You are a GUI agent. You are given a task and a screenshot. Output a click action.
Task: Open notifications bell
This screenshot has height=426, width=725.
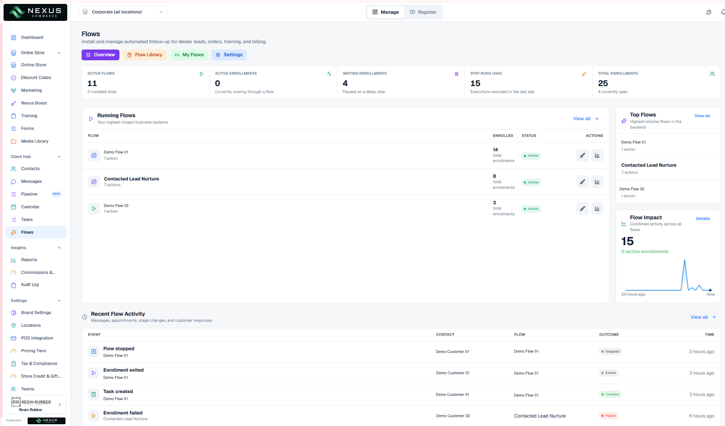723,12
